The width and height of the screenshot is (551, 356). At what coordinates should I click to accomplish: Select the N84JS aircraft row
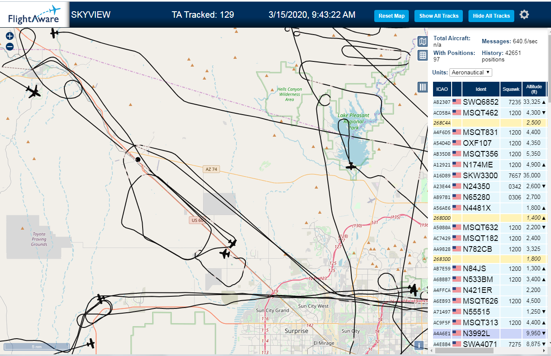490,269
